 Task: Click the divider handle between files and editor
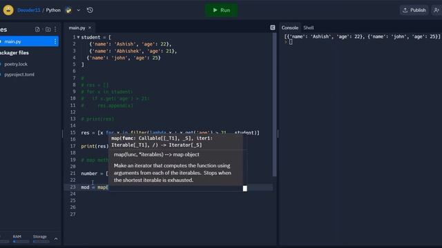(x=63, y=134)
